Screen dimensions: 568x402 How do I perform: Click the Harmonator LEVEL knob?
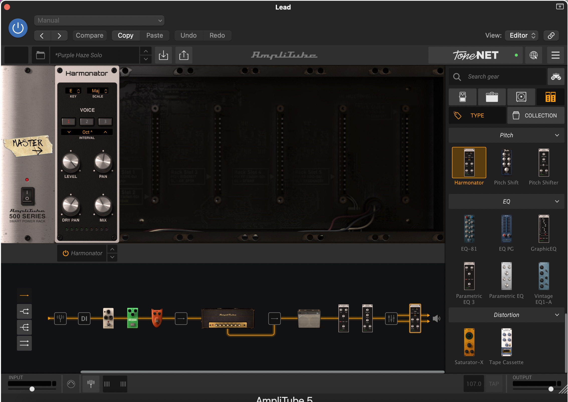(71, 162)
